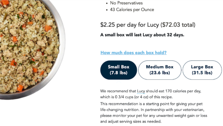Click the 'This recommendation is a starting point' line
The image size is (223, 126).
pyautogui.click(x=151, y=104)
